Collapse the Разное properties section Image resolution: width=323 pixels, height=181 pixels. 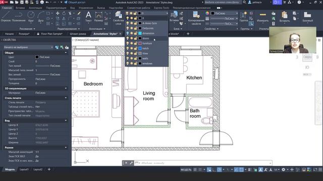66,147
